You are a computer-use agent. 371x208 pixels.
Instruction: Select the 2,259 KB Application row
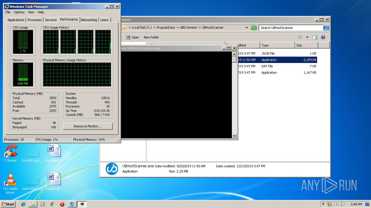coord(277,60)
